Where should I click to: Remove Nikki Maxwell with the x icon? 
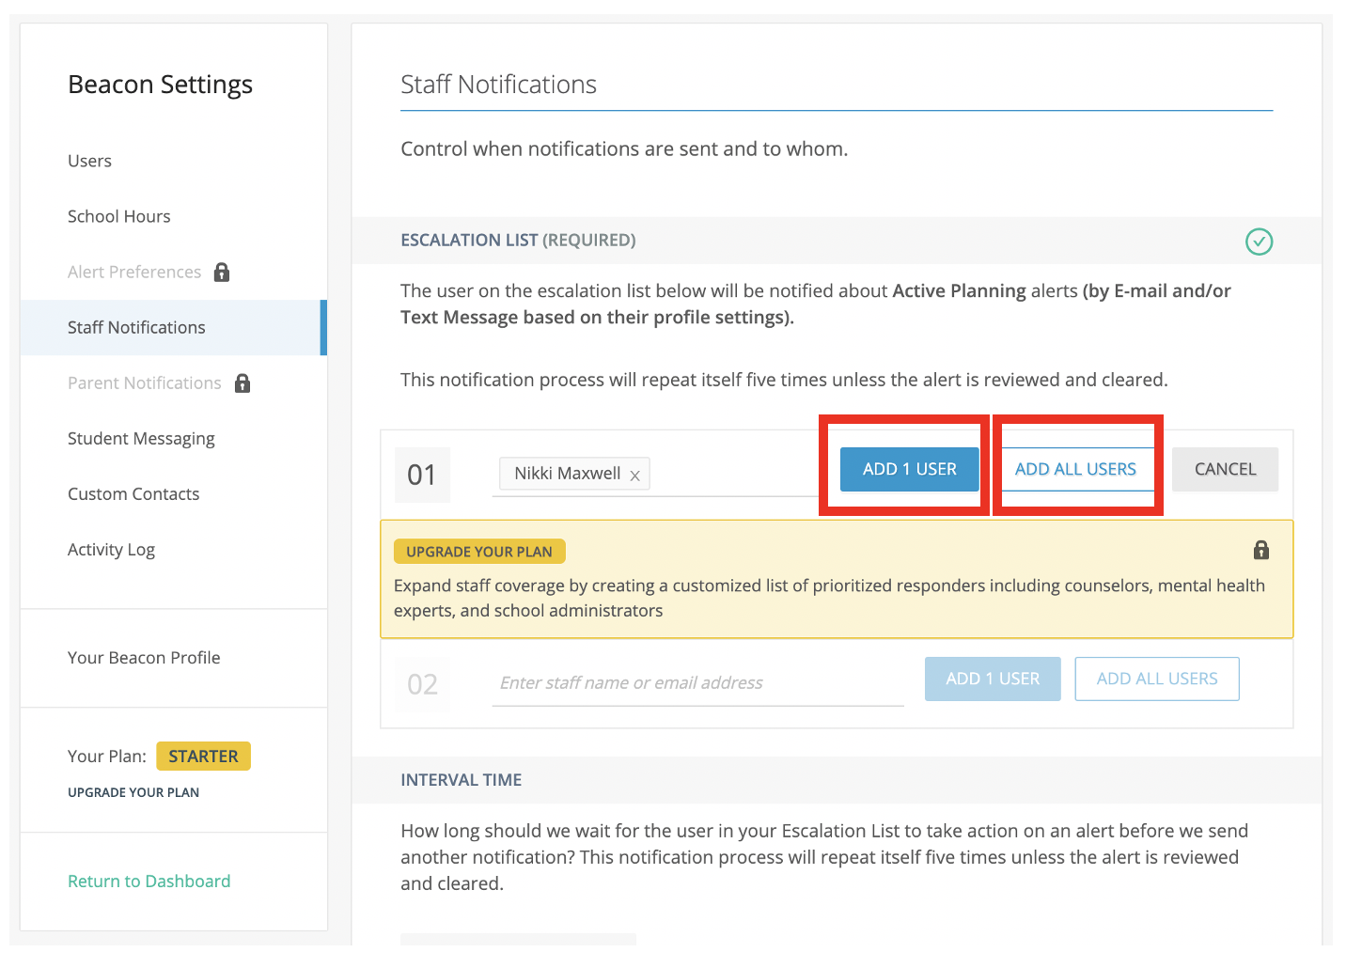point(635,476)
